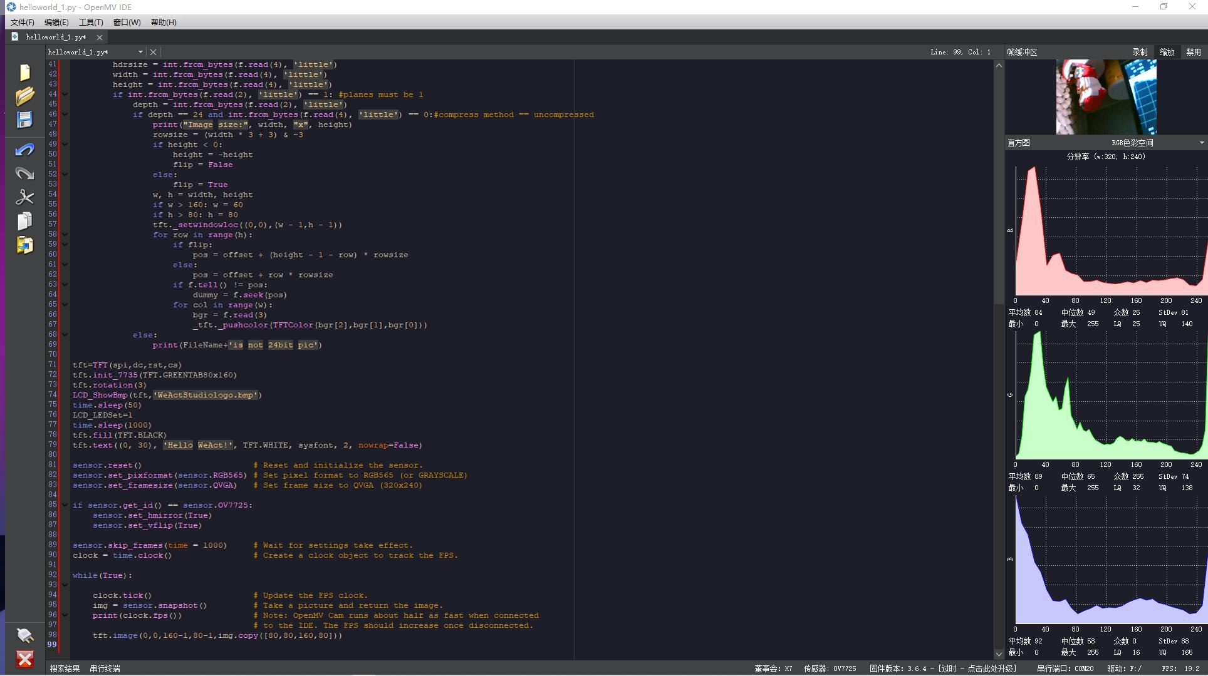
Task: Cut selection with the scissors icon
Action: point(24,197)
